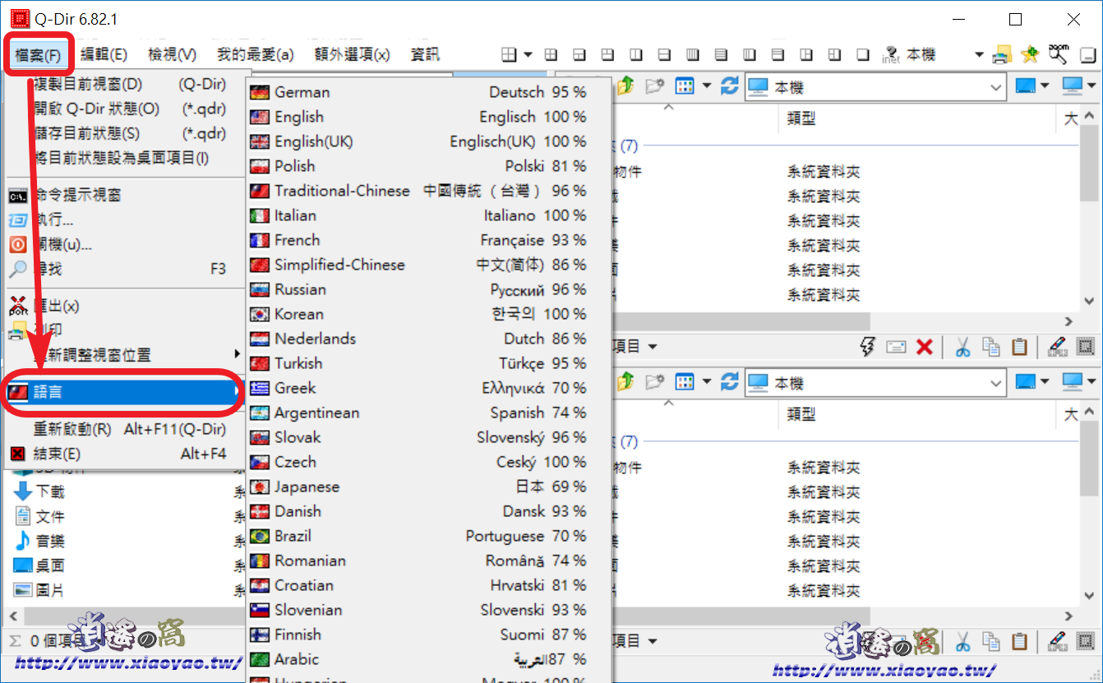Select the four-columns pane layout icon
The image size is (1103, 683).
coord(692,54)
